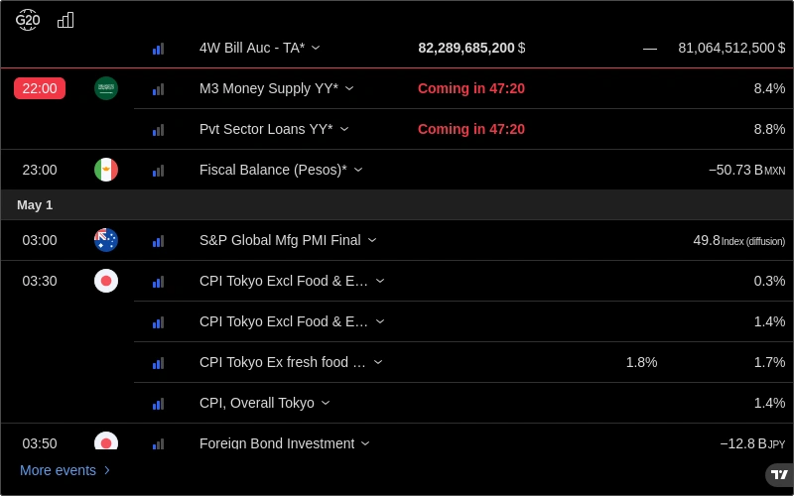
Task: Select the 22:00 time badge
Action: tap(40, 88)
